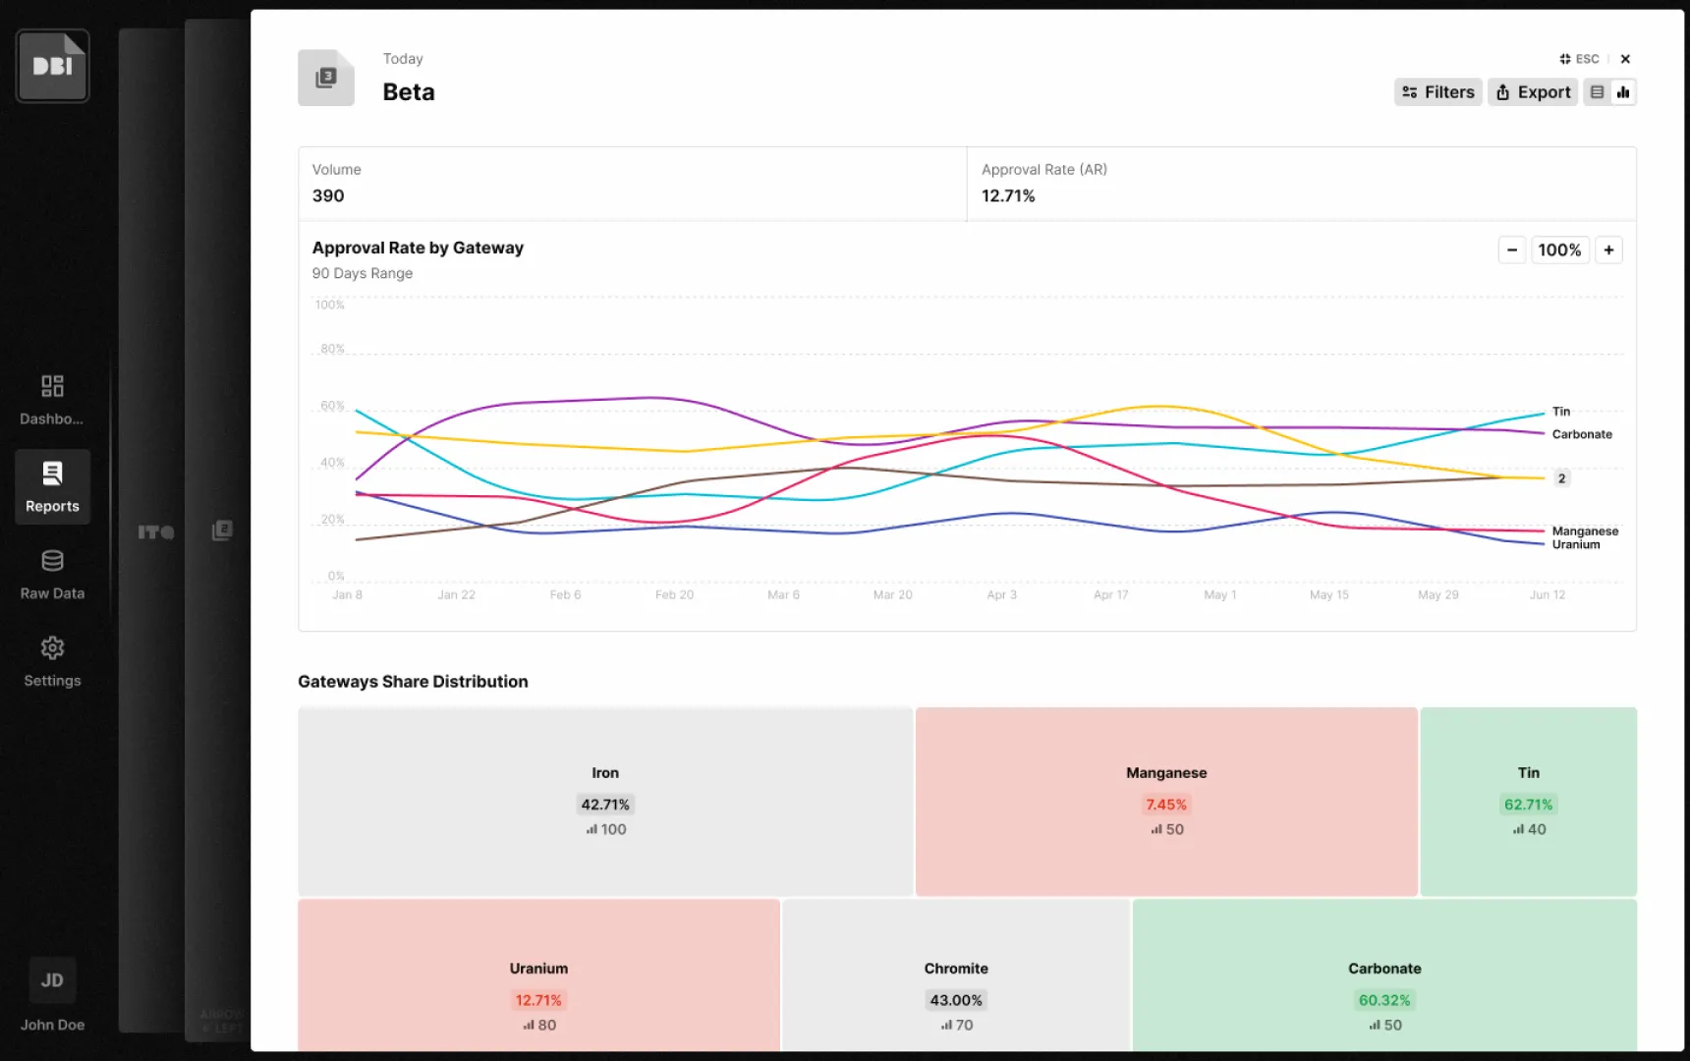The image size is (1690, 1061).
Task: Open the Dashboard page from the sidebar
Action: [52, 399]
